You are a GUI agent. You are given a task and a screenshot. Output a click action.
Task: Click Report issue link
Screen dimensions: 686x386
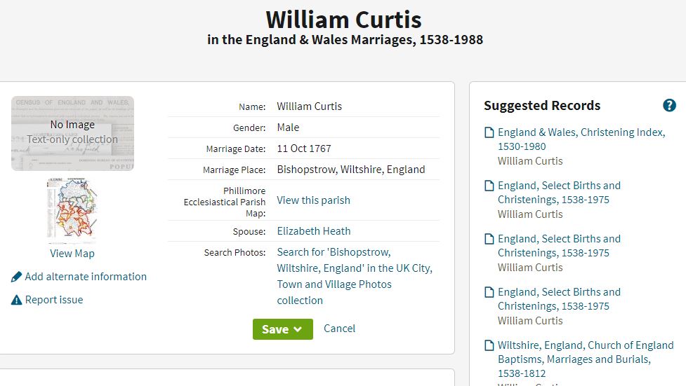click(54, 300)
